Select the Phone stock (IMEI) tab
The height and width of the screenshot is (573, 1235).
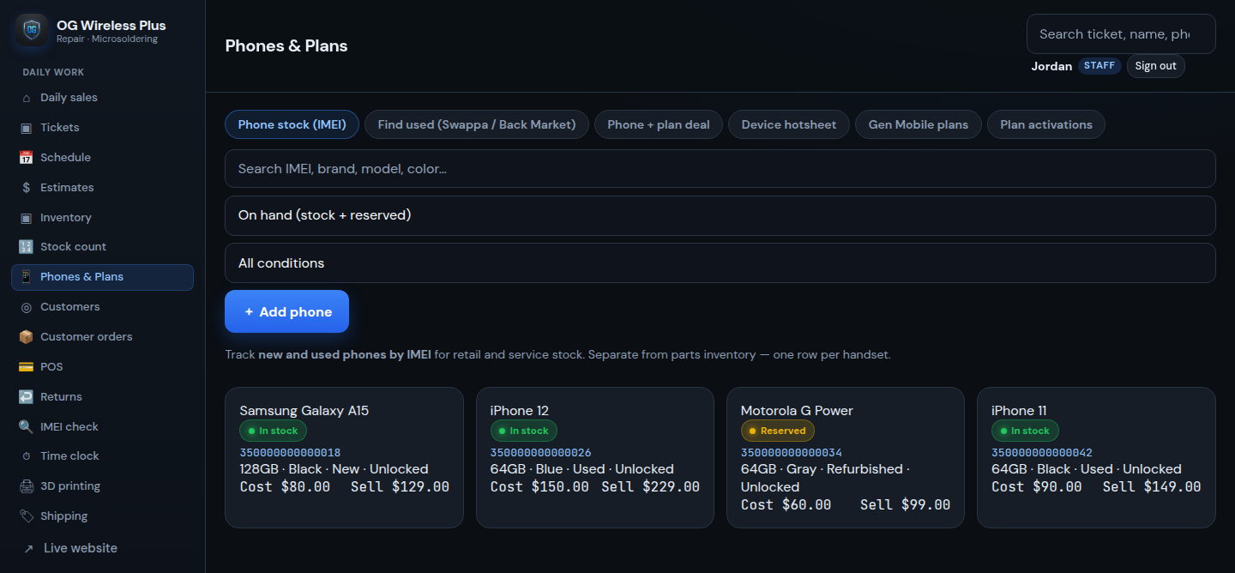coord(292,124)
